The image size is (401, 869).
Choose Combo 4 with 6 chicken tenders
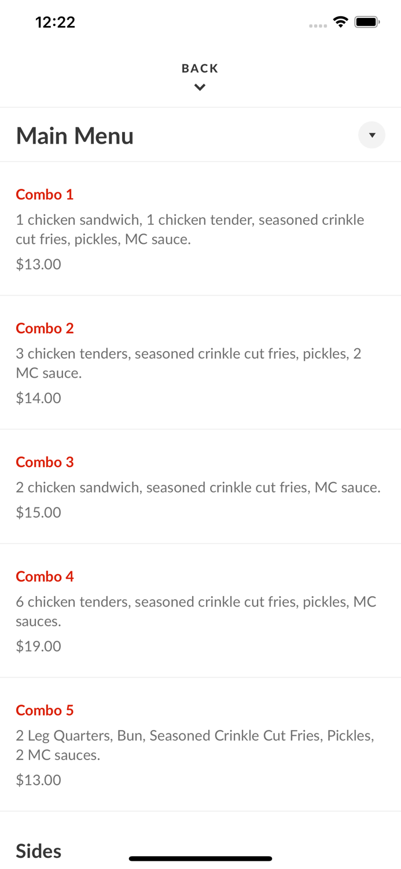(x=45, y=577)
